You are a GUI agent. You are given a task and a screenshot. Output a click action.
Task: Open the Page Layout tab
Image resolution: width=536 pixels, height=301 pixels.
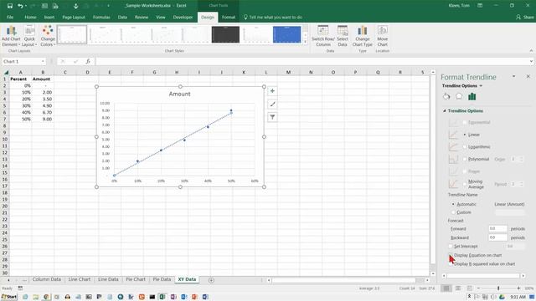tap(74, 17)
